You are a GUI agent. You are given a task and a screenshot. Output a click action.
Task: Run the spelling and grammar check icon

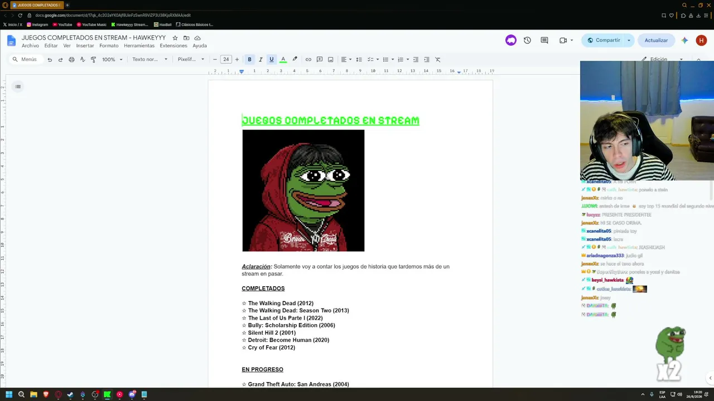click(x=83, y=60)
